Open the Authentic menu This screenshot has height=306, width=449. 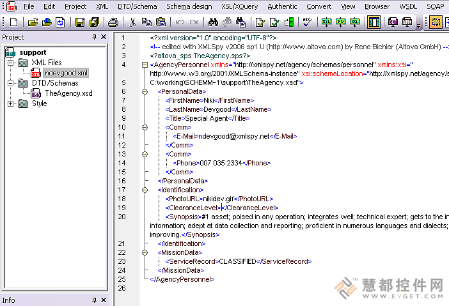[282, 6]
